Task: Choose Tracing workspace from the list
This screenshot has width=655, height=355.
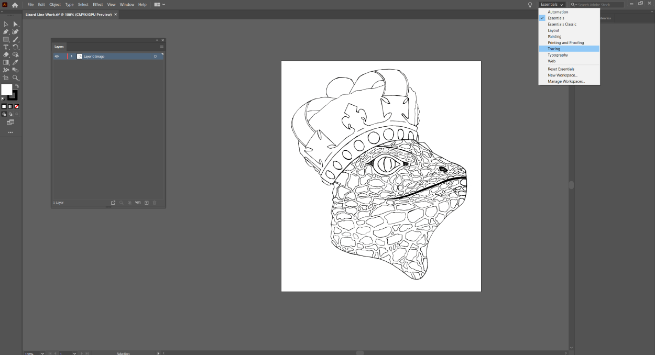Action: point(554,49)
